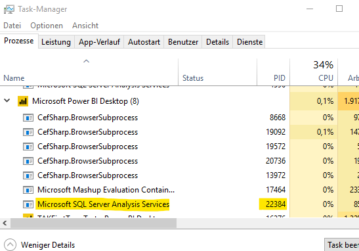Select CefSharp.BrowserSubprocess with PID 13972
359x251 pixels.
180,175
